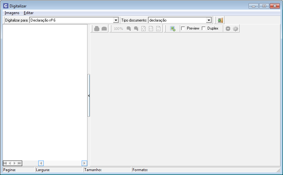Click the Digitalizar application title icon
The image size is (283, 175).
[6, 6]
